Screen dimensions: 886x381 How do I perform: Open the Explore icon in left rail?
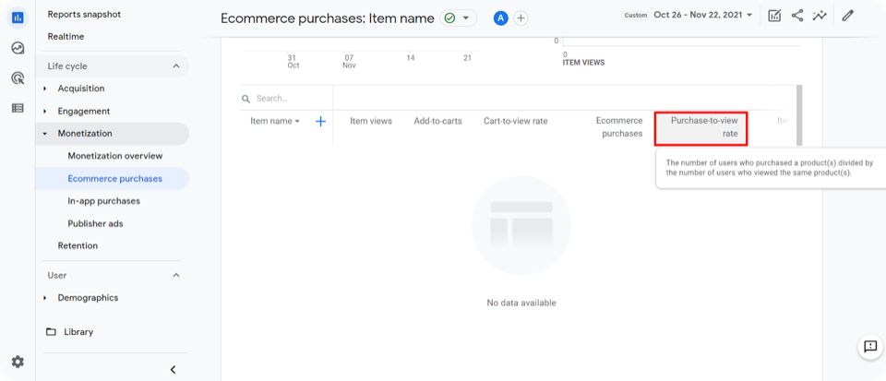(x=18, y=48)
